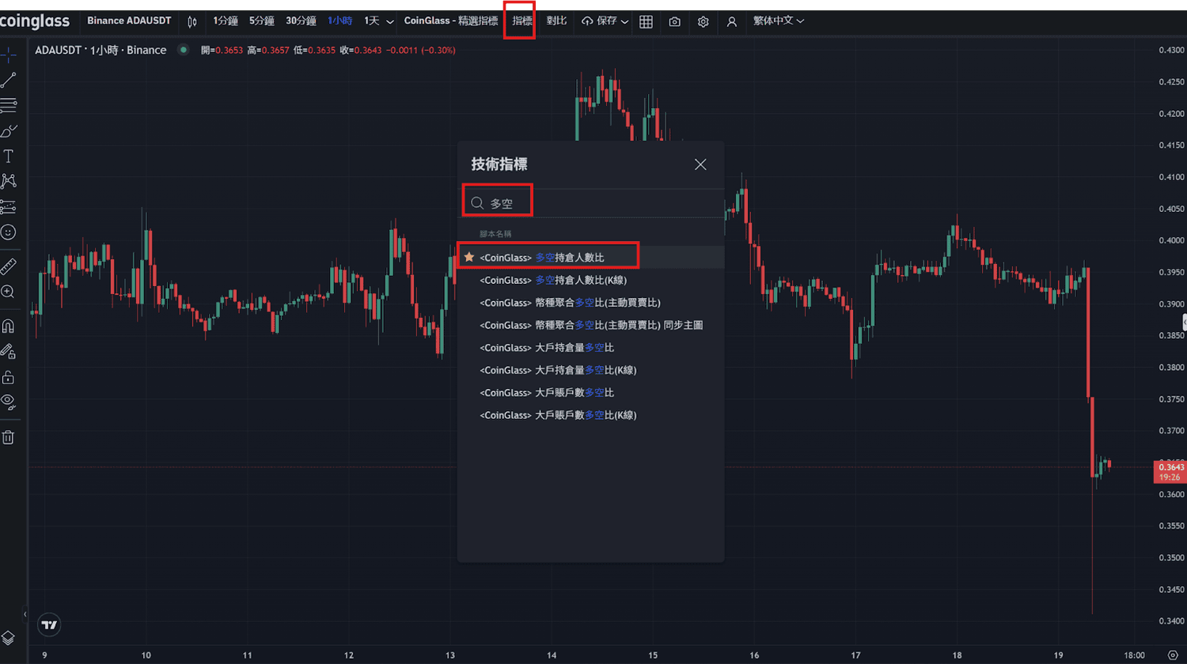Select the brush drawing tool
The width and height of the screenshot is (1187, 664).
(x=8, y=130)
